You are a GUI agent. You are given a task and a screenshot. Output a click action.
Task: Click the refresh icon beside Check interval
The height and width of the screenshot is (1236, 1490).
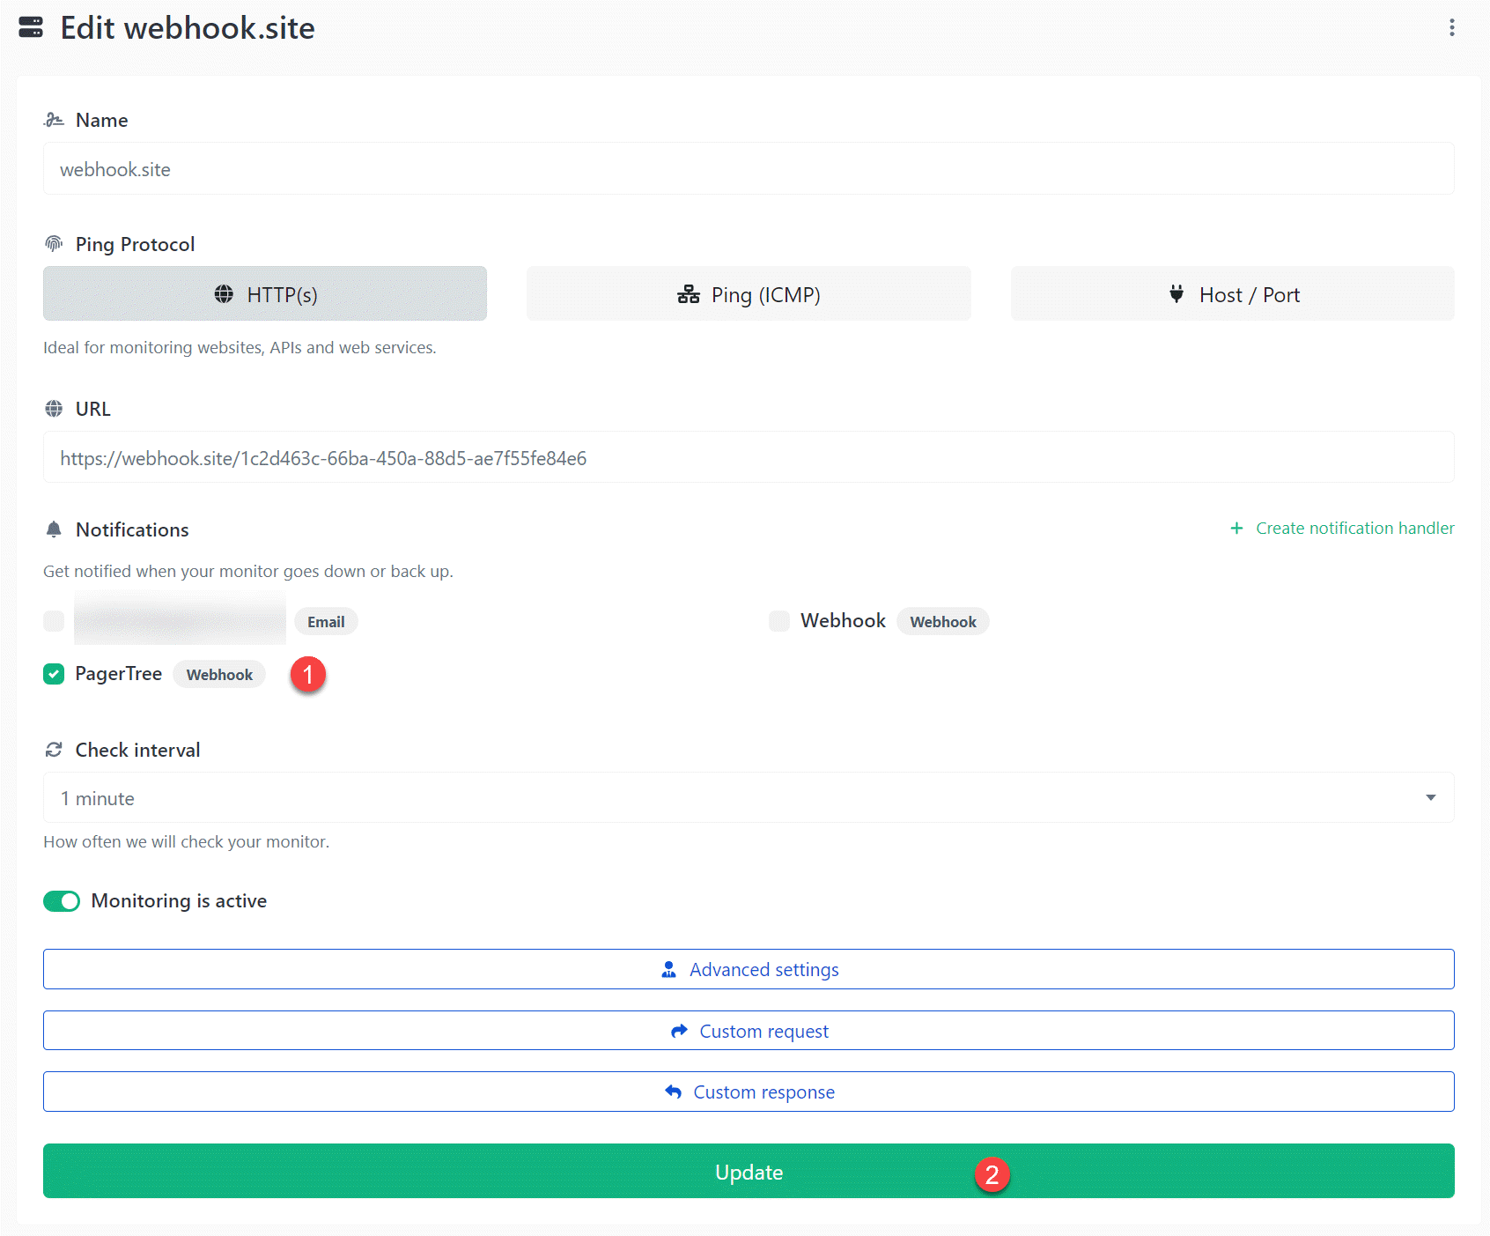tap(54, 750)
